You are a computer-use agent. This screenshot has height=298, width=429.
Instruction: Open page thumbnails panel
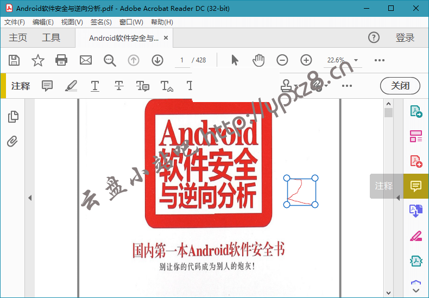coord(13,117)
